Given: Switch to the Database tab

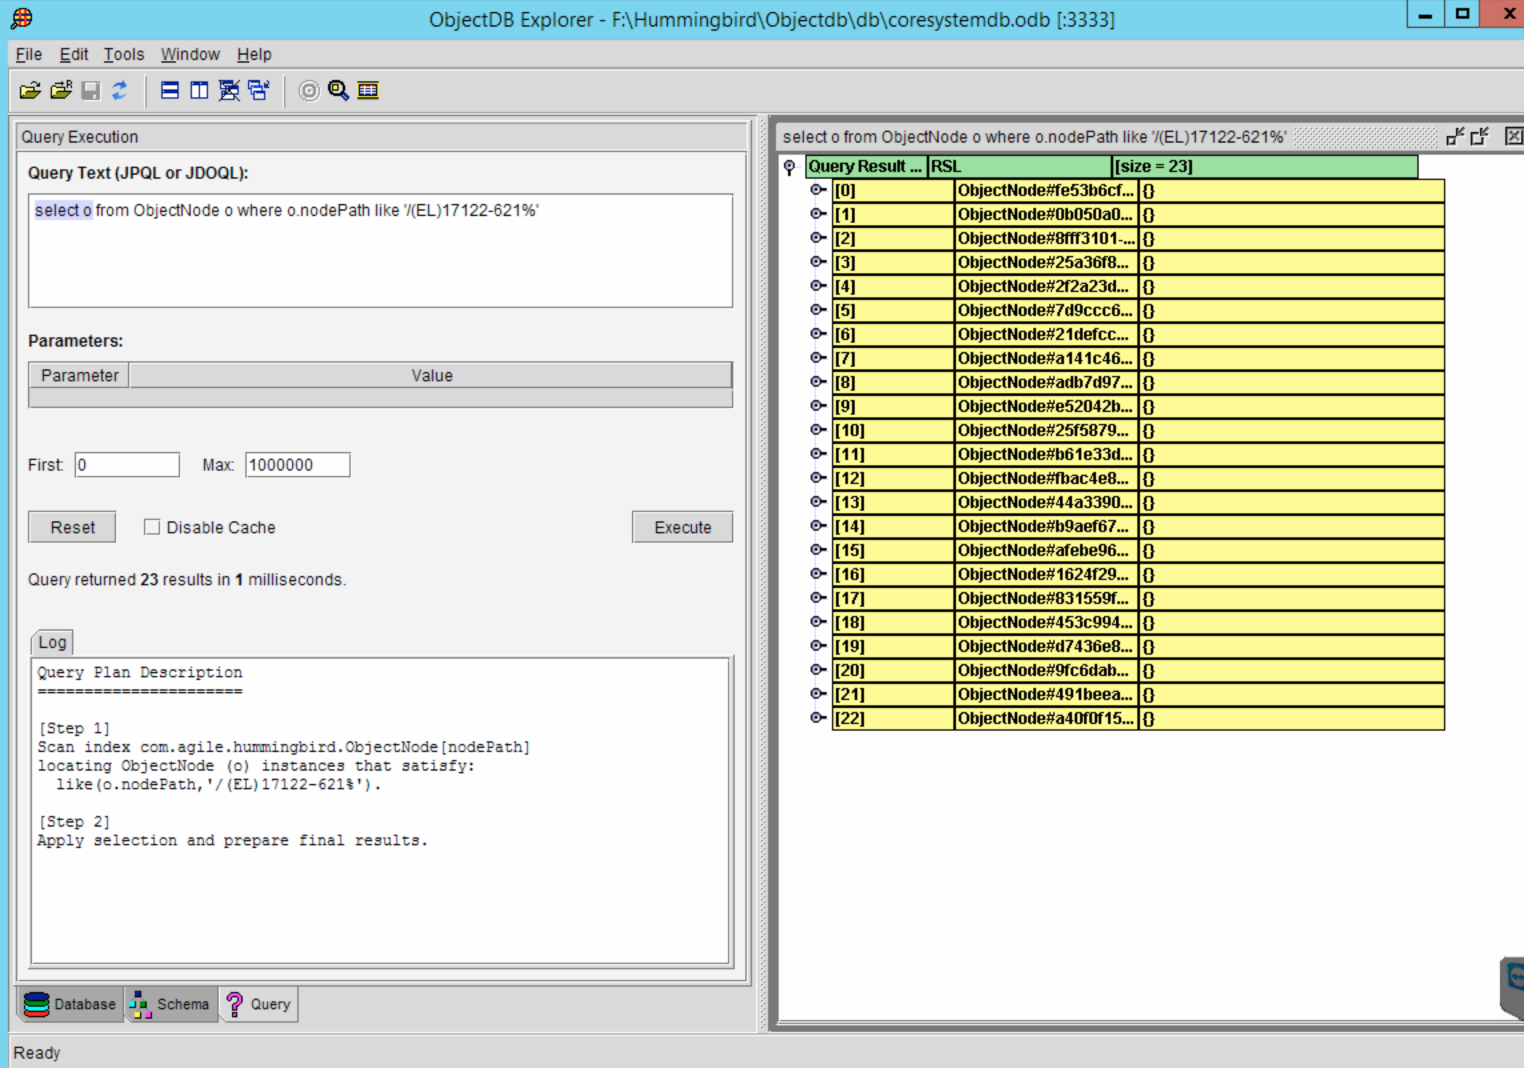Looking at the screenshot, I should (70, 1005).
